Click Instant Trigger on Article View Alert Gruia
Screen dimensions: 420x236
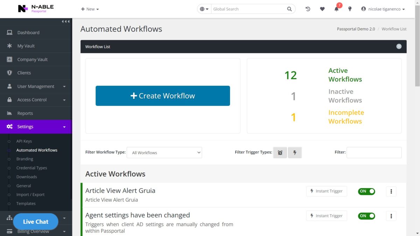tap(327, 191)
